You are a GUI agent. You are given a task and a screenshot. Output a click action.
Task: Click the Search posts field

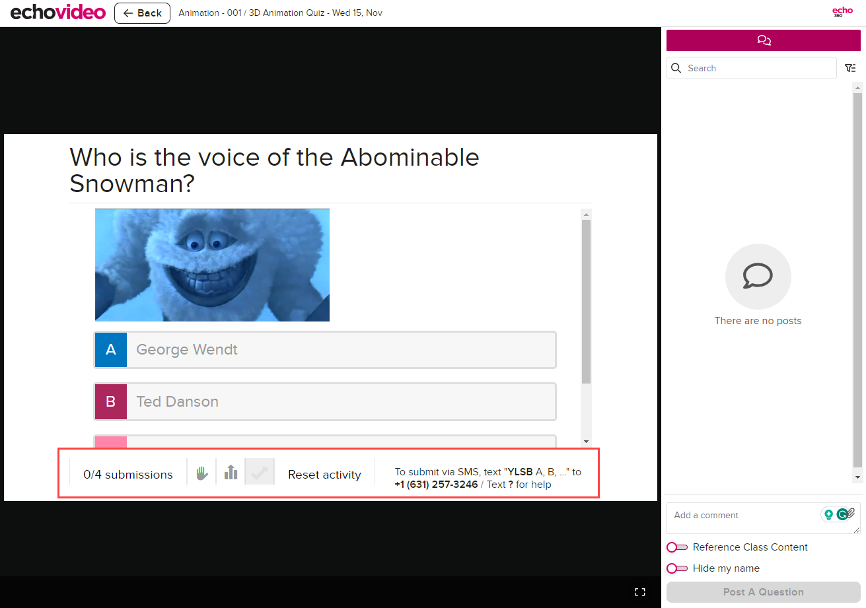pos(752,68)
